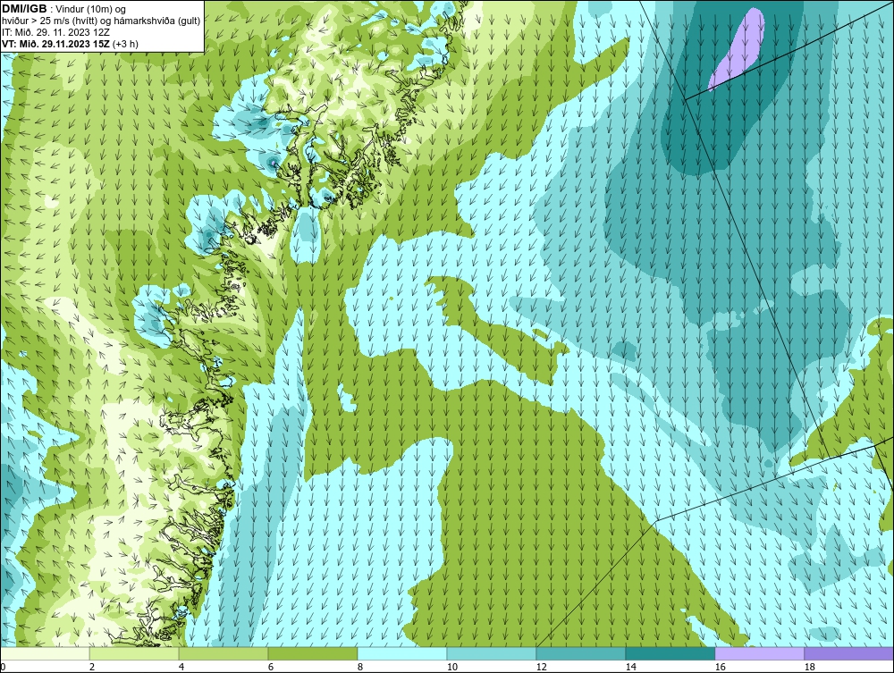Viewport: 894px width, 673px height.
Task: Click legend scale value 8
Action: click(x=359, y=667)
